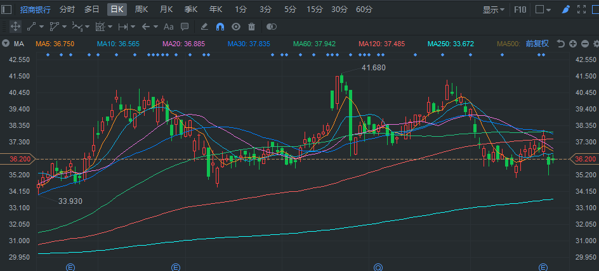Screen dimensions: 599x271
Task: Click the 招商银行 stock name
Action: (35, 9)
